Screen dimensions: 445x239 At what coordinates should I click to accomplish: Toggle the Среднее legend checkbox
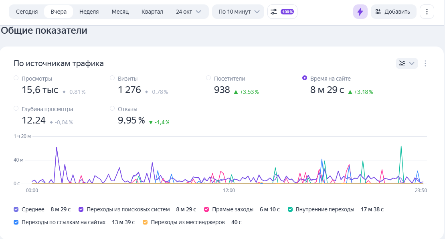coord(16,209)
